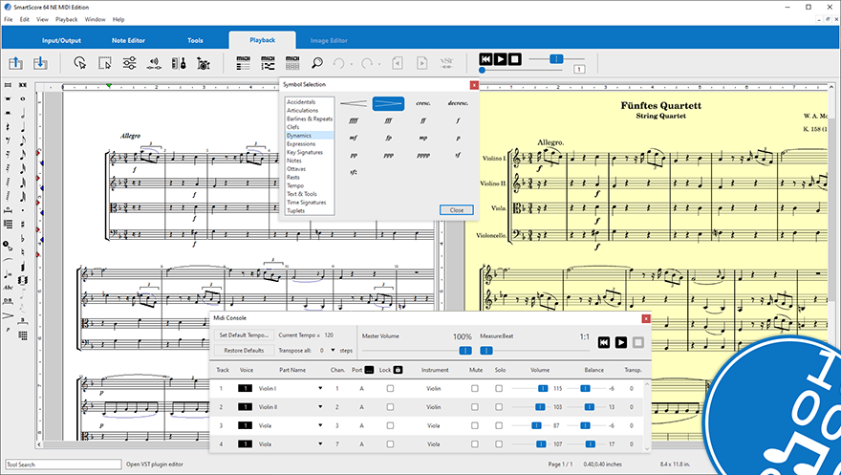Screen dimensions: 841x475
Task: Open the File menu
Action: 8,19
